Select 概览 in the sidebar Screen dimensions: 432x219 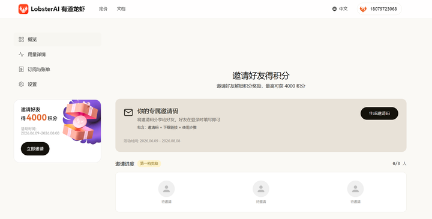pyautogui.click(x=58, y=40)
